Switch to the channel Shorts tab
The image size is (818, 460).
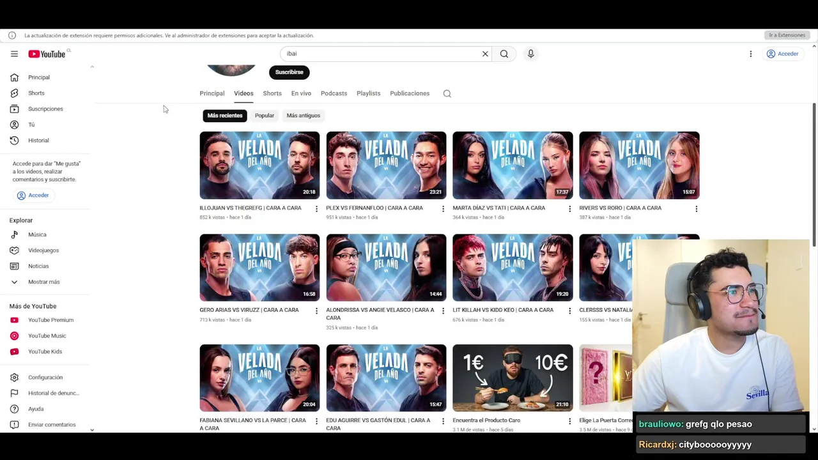point(272,93)
